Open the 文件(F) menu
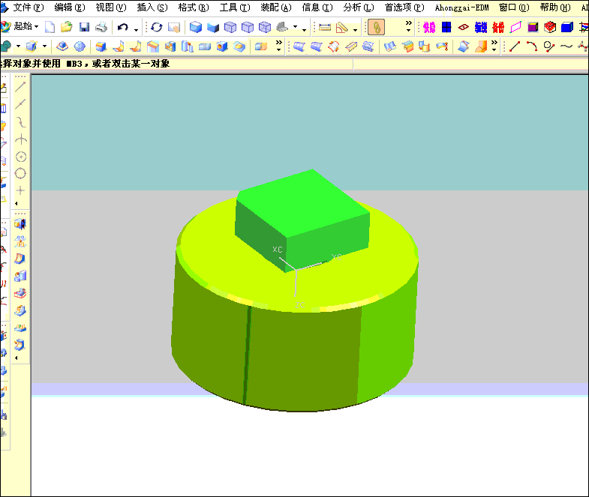 [x=29, y=7]
